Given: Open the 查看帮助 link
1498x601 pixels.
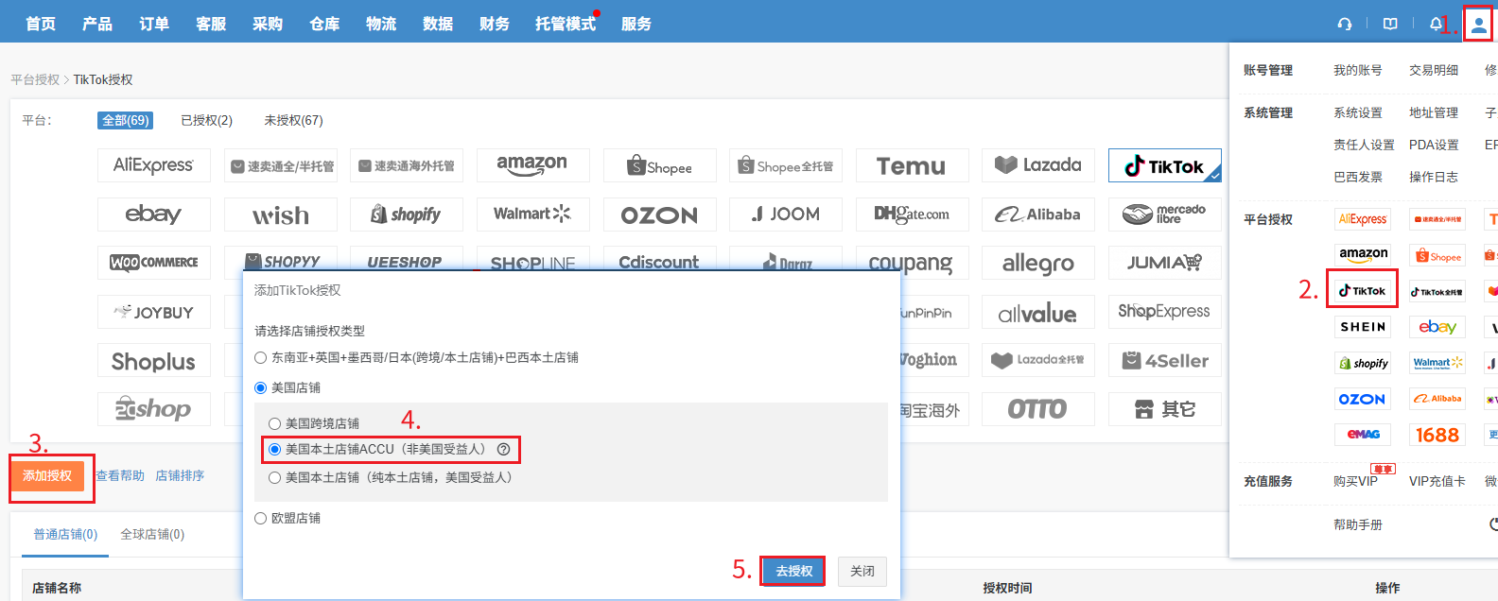Looking at the screenshot, I should pyautogui.click(x=120, y=476).
